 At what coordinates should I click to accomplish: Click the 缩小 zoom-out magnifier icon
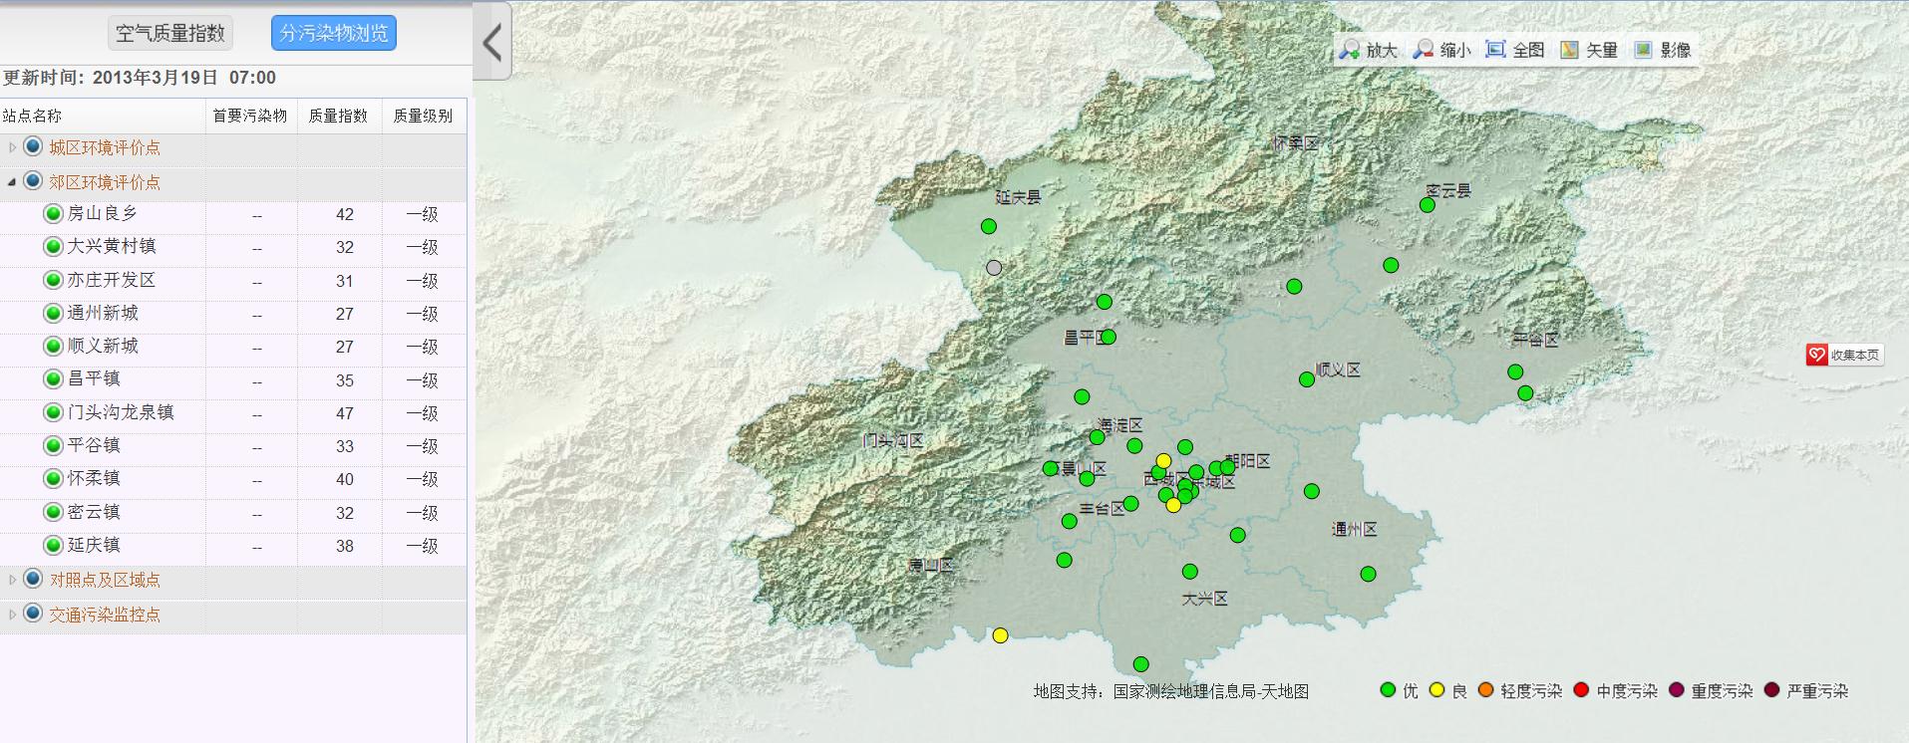1424,50
